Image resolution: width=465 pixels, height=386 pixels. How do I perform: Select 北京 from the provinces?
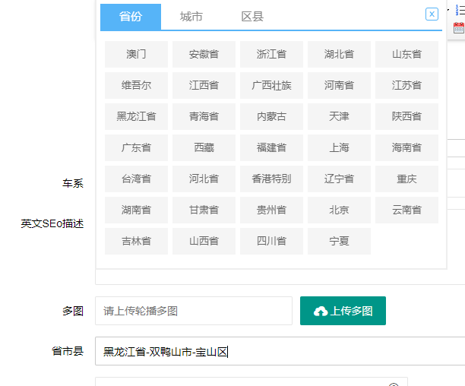pyautogui.click(x=339, y=210)
